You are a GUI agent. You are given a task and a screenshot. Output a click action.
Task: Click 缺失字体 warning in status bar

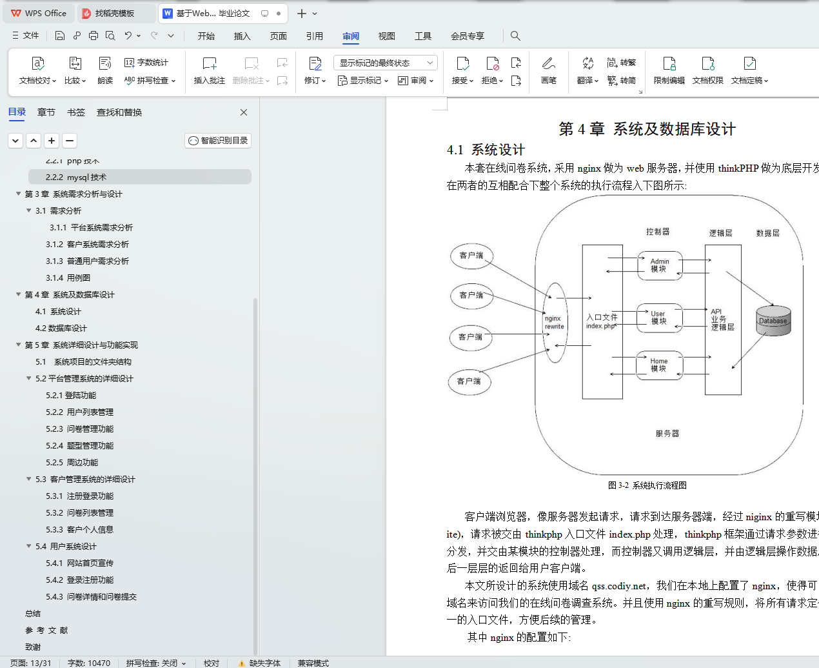tap(259, 663)
